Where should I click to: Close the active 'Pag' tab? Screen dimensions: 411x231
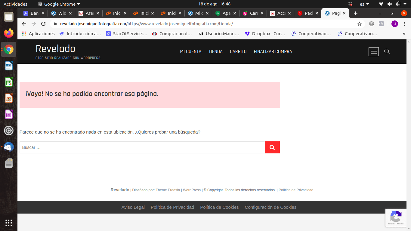point(344,13)
